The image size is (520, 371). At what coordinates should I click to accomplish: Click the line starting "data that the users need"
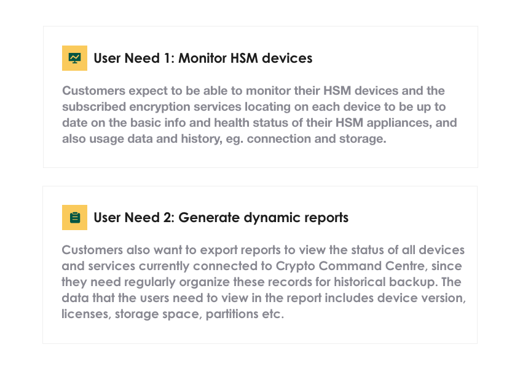(x=264, y=298)
